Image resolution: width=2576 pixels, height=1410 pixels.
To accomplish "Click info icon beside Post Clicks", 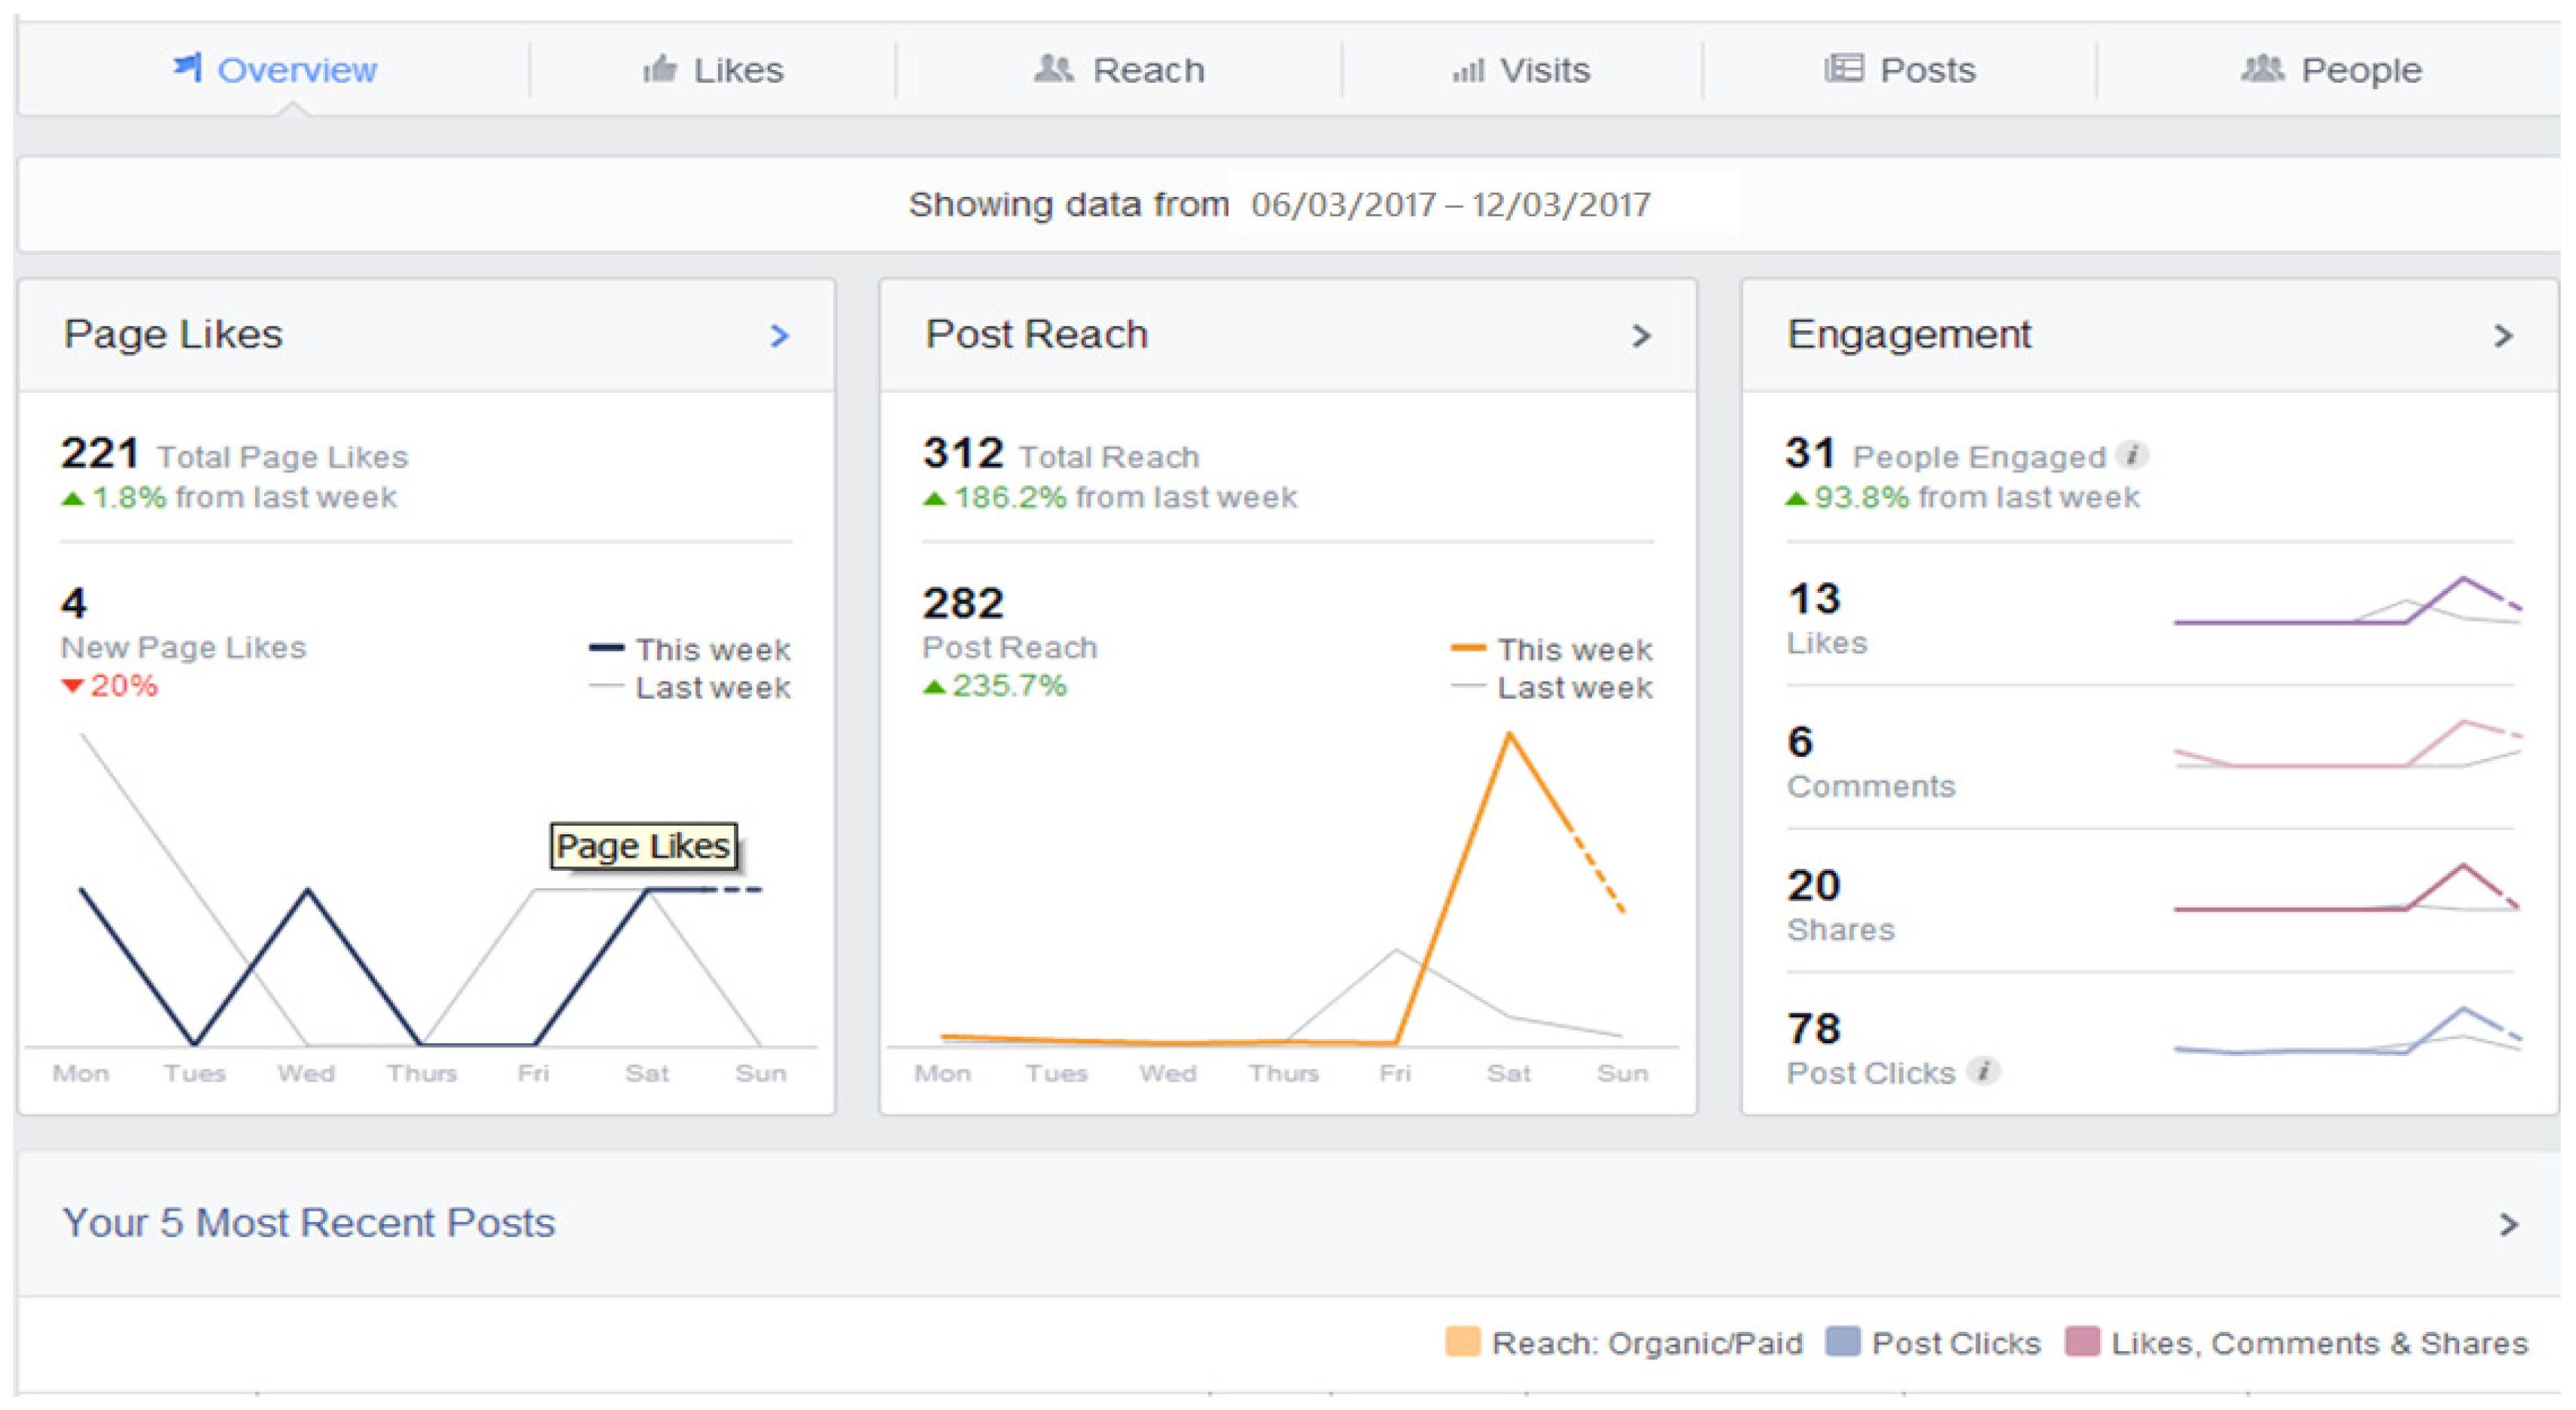I will point(1983,1071).
